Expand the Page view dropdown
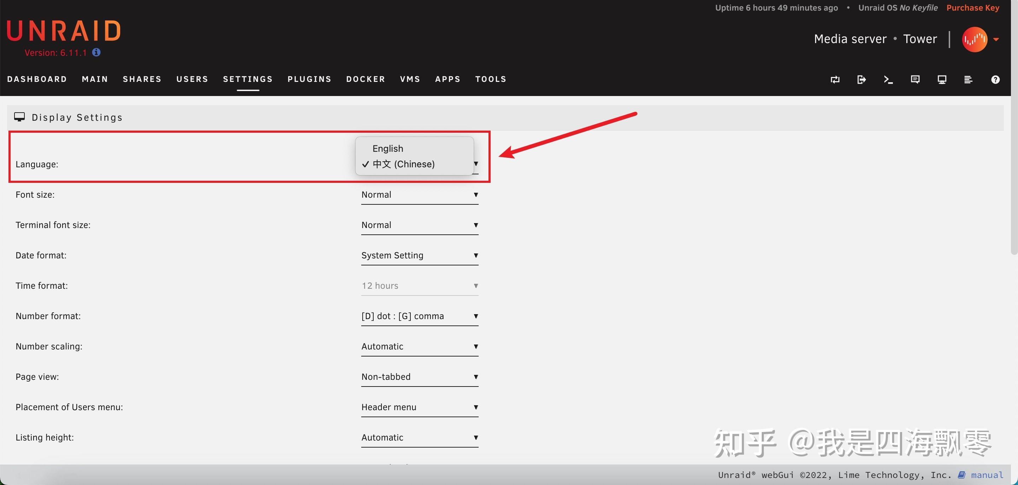This screenshot has height=485, width=1018. [x=419, y=377]
